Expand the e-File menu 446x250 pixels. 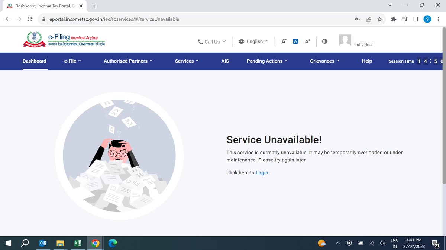(x=72, y=61)
